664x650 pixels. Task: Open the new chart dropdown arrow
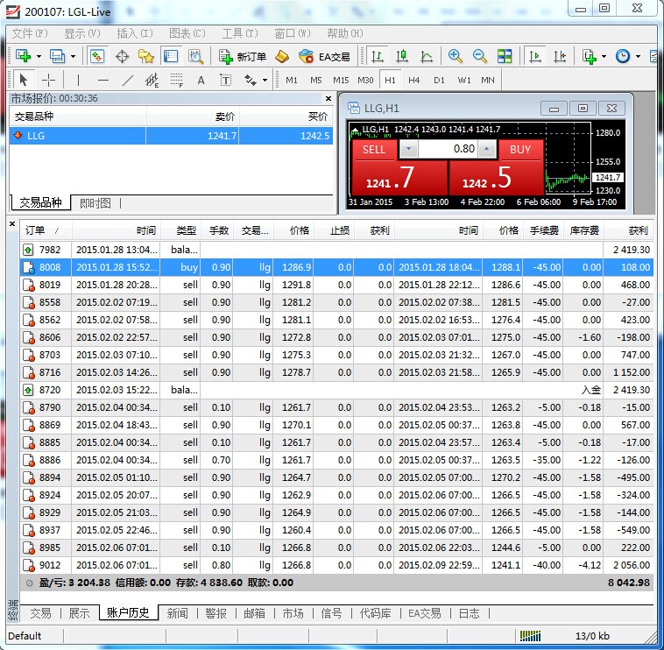(x=39, y=56)
